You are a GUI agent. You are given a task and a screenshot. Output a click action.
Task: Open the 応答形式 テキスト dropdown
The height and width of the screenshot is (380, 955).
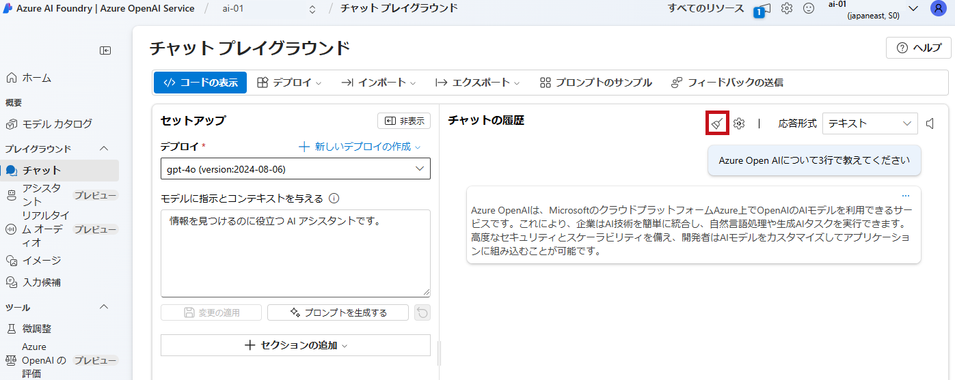pos(870,123)
